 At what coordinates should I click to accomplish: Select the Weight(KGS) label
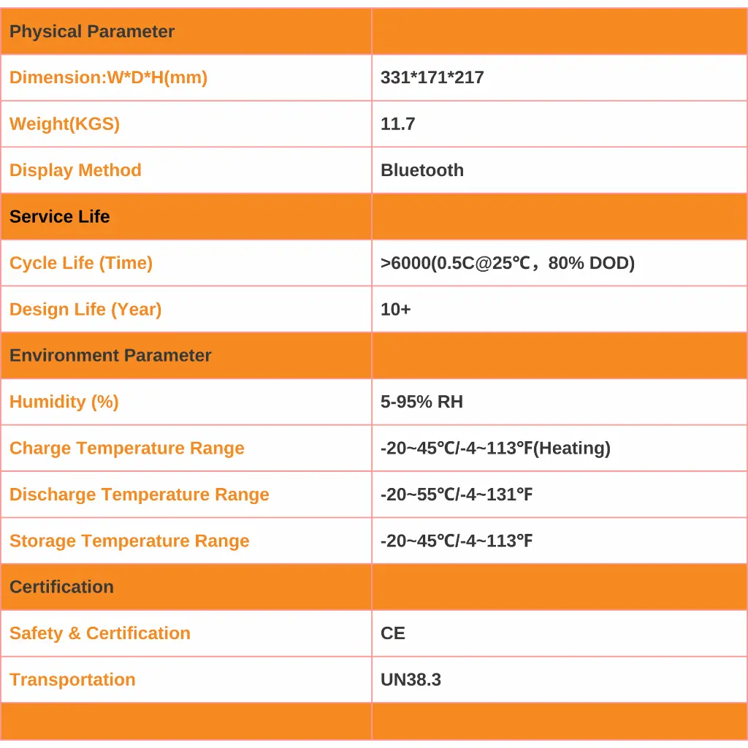click(64, 123)
